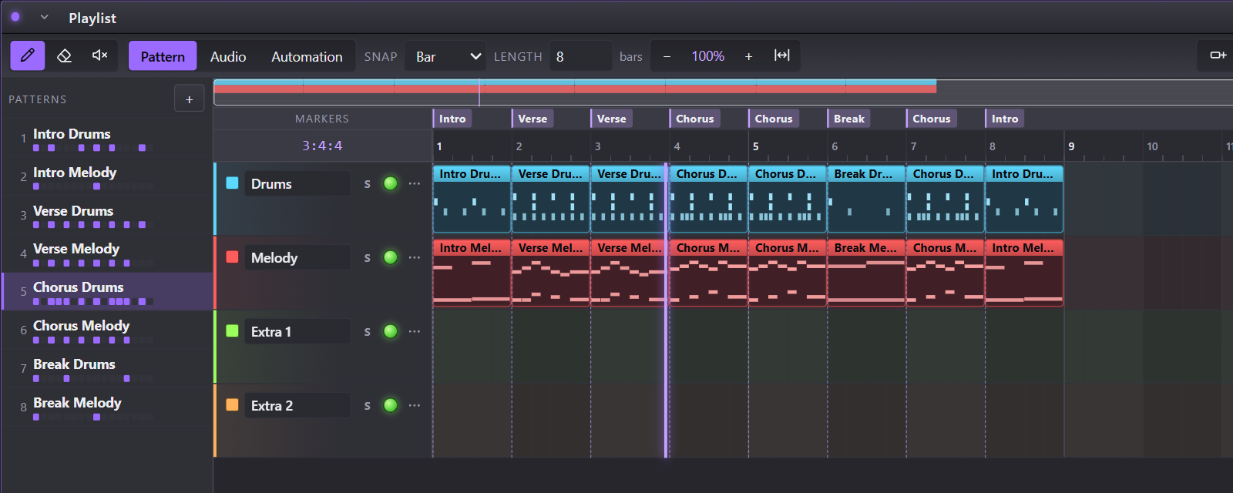Click the Extra 2 track orange color swatch
Viewport: 1233px width, 493px height.
pyautogui.click(x=232, y=405)
